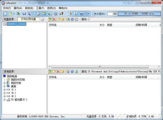Open image Properties with the info icon
Screen dimensions: 163x120
[x=76, y=14]
